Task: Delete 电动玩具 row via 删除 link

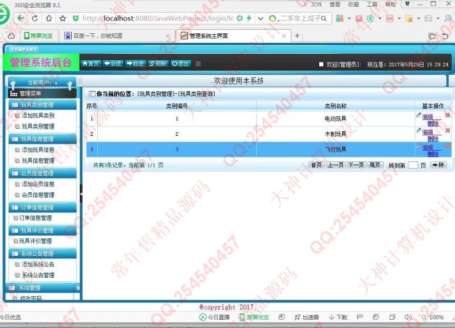Action: [433, 124]
